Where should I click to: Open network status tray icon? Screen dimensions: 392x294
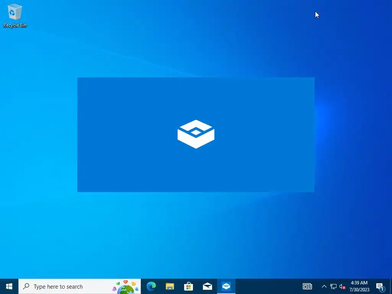pyautogui.click(x=333, y=286)
